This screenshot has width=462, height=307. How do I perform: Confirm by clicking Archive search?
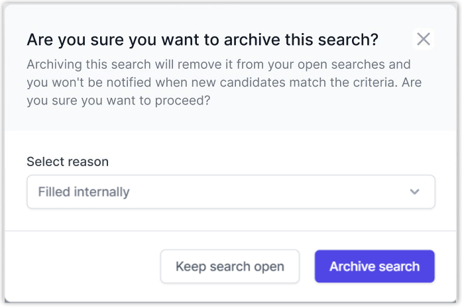[375, 267]
